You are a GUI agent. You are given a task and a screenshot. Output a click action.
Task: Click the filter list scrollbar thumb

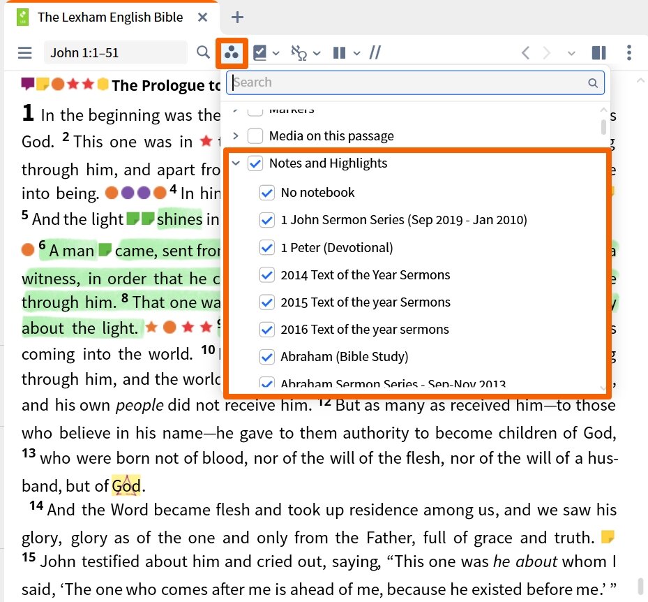(x=603, y=127)
